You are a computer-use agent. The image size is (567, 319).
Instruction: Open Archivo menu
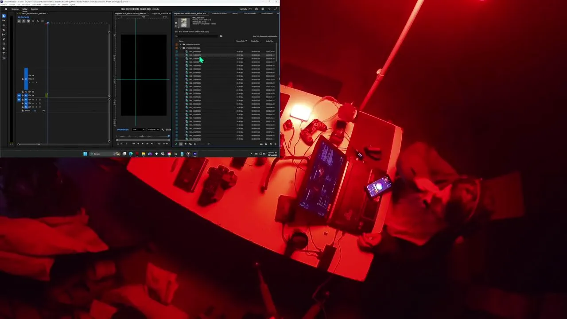pyautogui.click(x=4, y=4)
